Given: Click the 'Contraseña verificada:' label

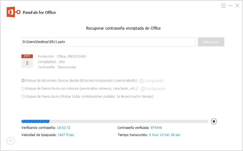Looking at the screenshot, I should [134, 128].
